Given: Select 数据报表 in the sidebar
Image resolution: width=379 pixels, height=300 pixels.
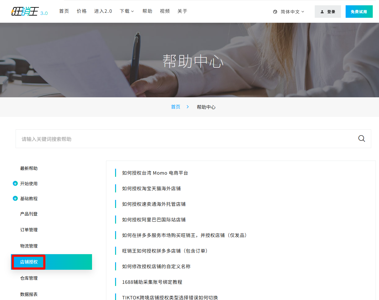Looking at the screenshot, I should 29,294.
